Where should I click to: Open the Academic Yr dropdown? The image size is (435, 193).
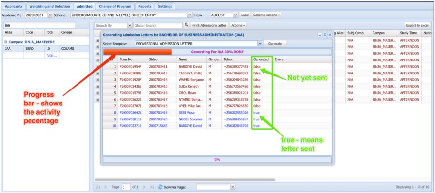(50, 15)
